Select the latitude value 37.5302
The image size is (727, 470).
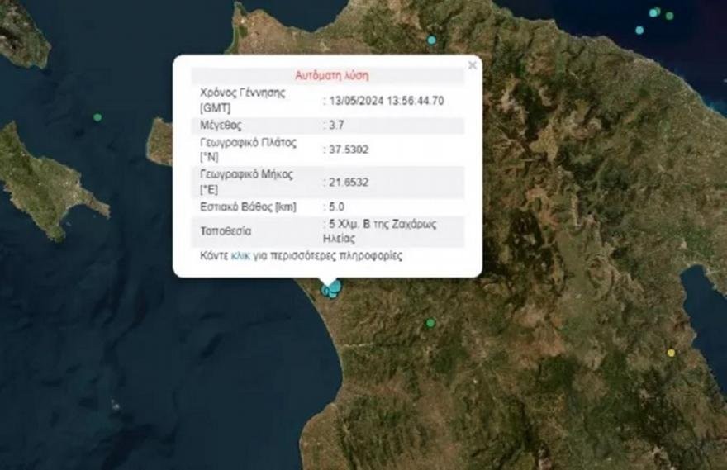pyautogui.click(x=346, y=150)
